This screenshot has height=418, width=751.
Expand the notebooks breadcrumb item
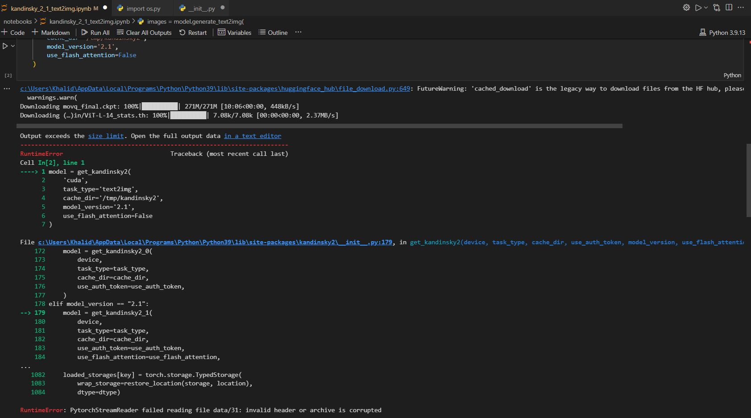(17, 21)
